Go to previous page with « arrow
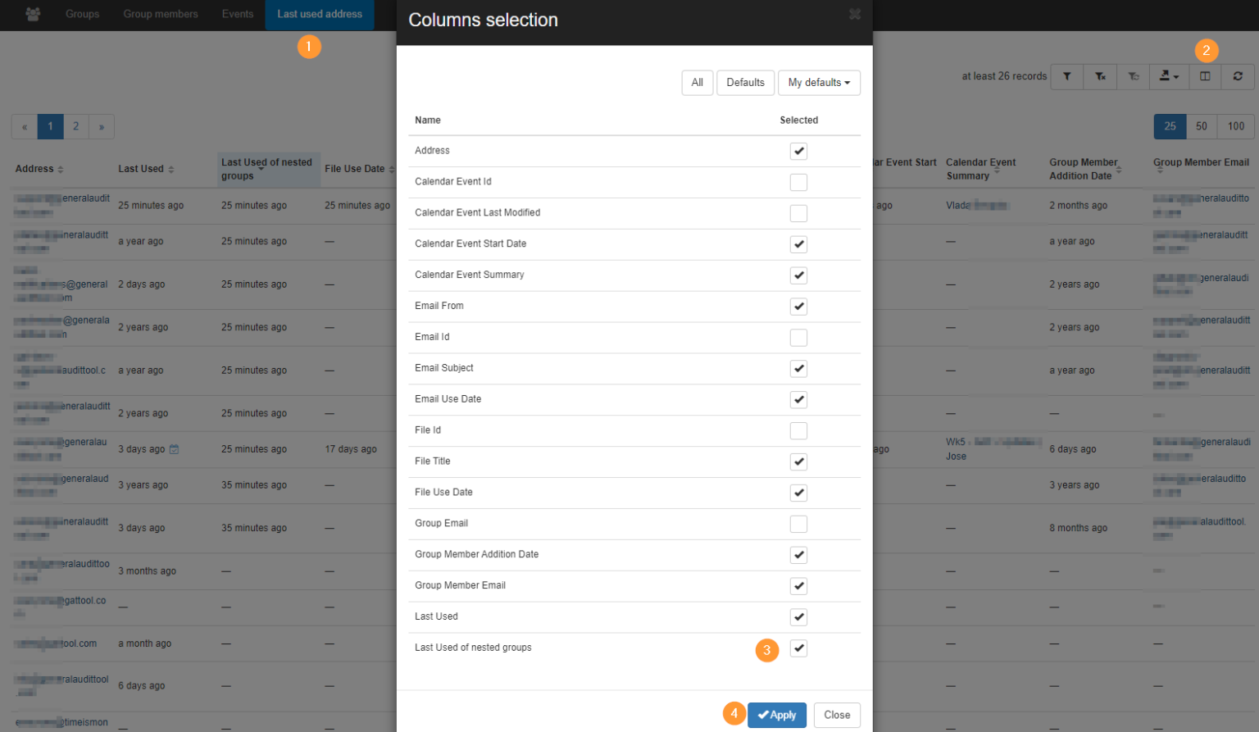The height and width of the screenshot is (732, 1259). [x=25, y=126]
